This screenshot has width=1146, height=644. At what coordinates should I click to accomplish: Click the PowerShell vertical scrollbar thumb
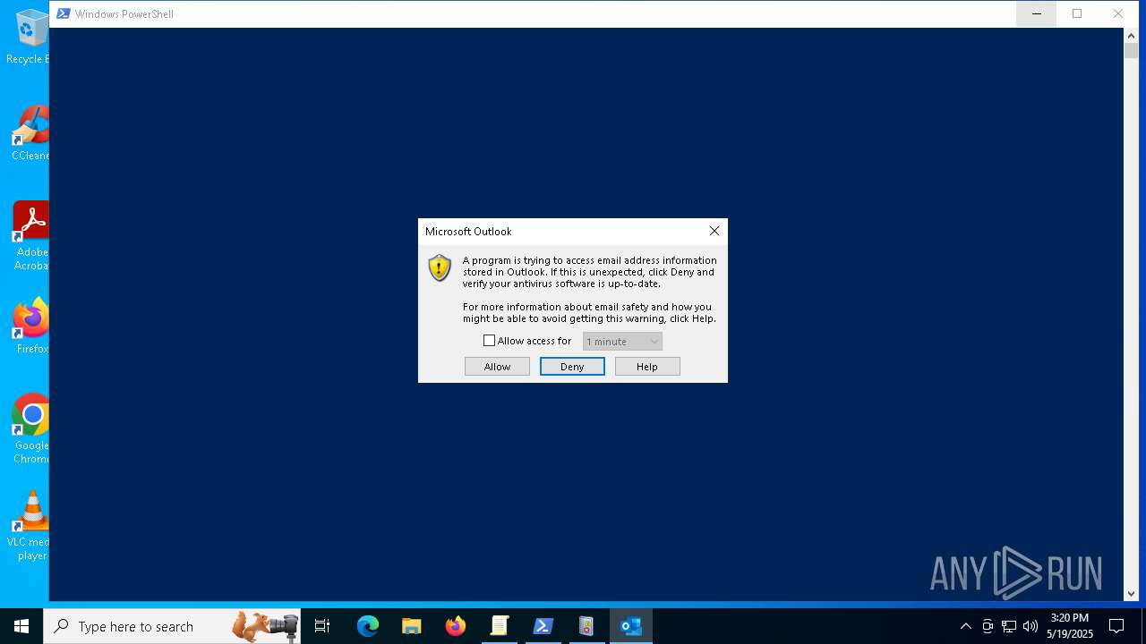click(1132, 51)
